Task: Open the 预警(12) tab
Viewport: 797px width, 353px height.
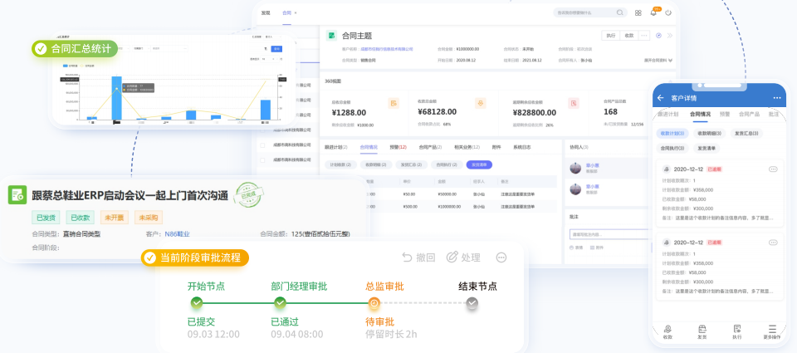Action: [398, 148]
